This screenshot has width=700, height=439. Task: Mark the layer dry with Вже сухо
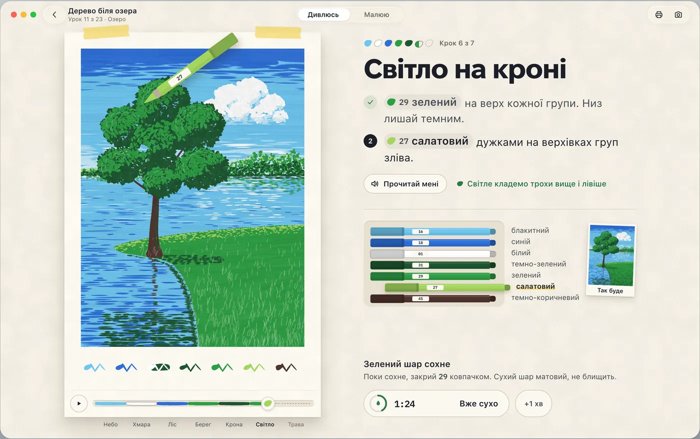[x=478, y=404]
